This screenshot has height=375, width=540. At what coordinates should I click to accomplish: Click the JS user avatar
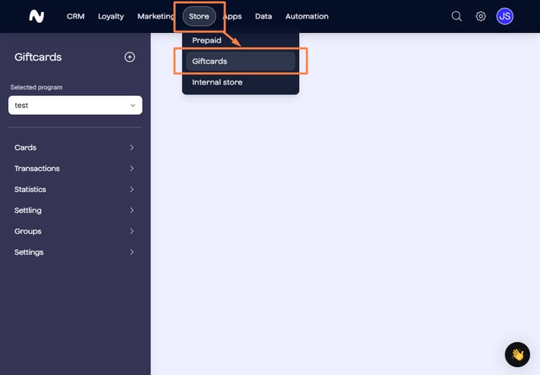tap(505, 16)
